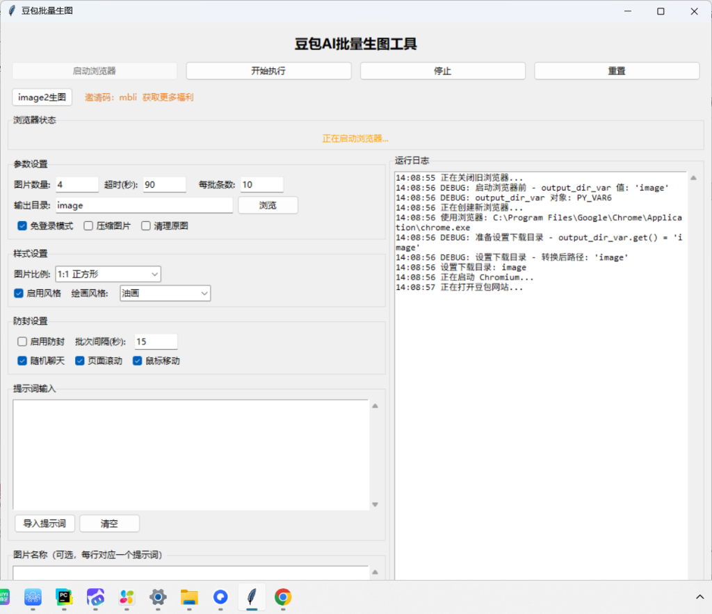Open the purple cat-face app in taskbar

tap(95, 597)
